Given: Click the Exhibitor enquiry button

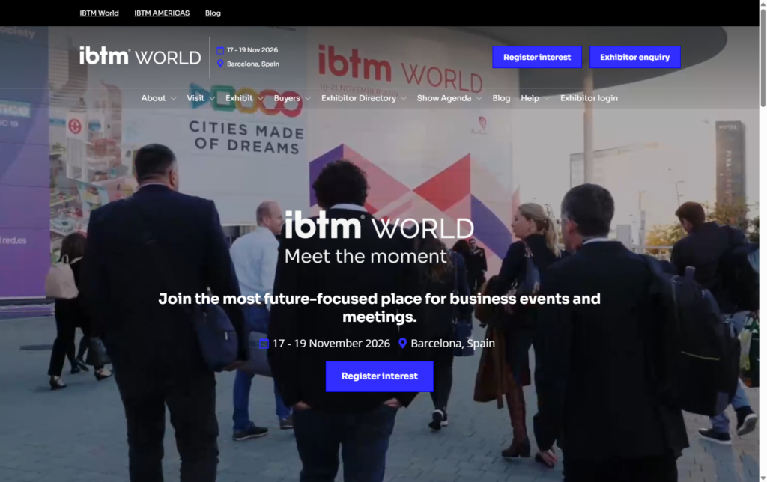Looking at the screenshot, I should click(x=634, y=57).
